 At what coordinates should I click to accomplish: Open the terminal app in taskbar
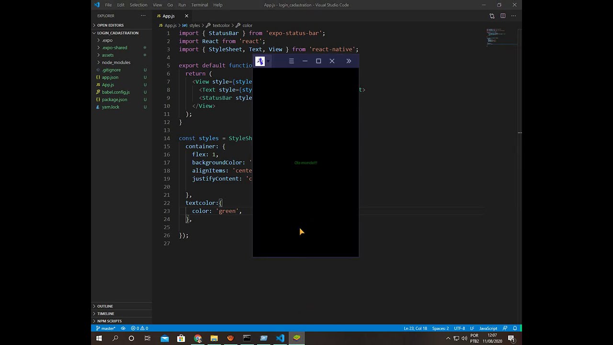247,338
